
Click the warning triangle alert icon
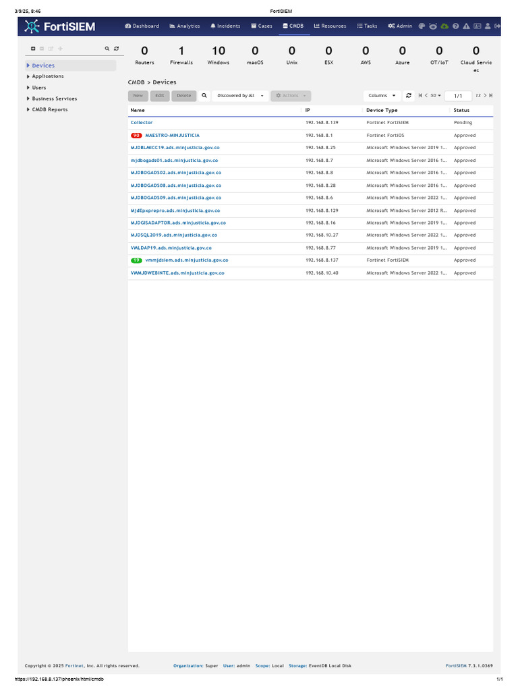466,26
